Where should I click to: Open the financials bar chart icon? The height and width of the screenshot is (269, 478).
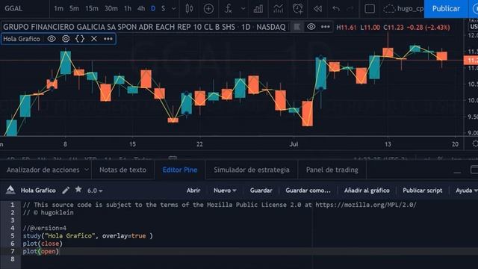(x=258, y=8)
